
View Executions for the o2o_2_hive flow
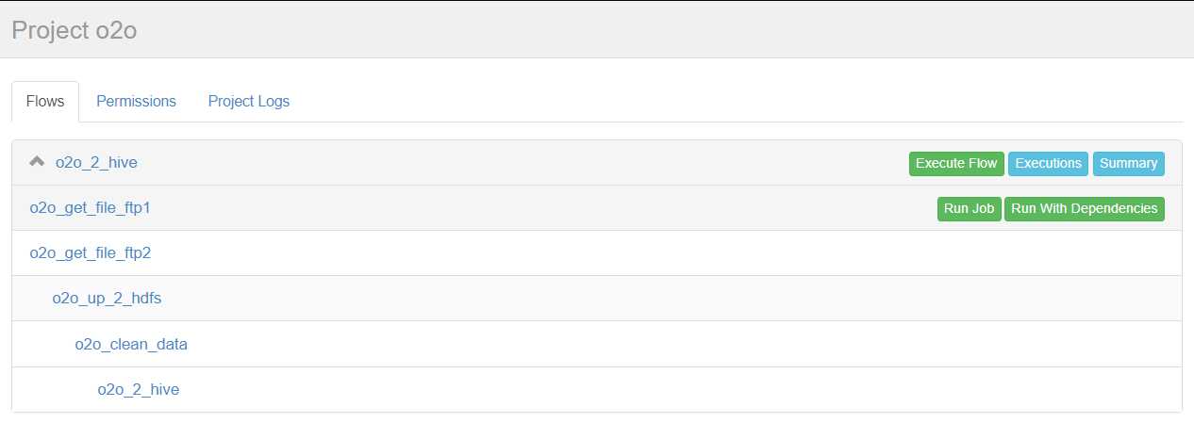[1048, 163]
